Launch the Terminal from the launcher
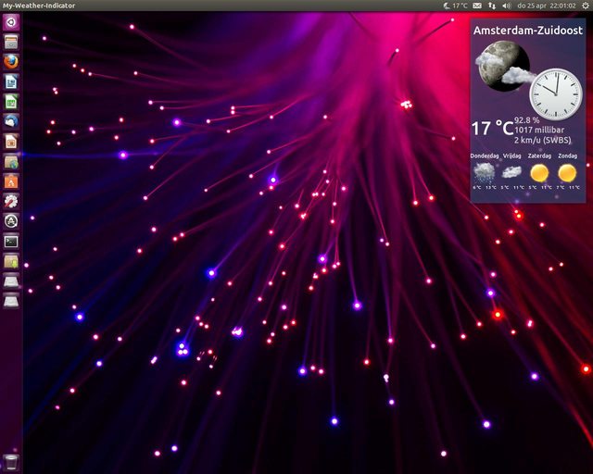Image resolution: width=593 pixels, height=474 pixels. (11, 242)
